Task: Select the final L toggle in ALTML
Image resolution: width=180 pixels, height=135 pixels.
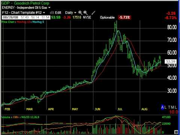Action: point(175,107)
